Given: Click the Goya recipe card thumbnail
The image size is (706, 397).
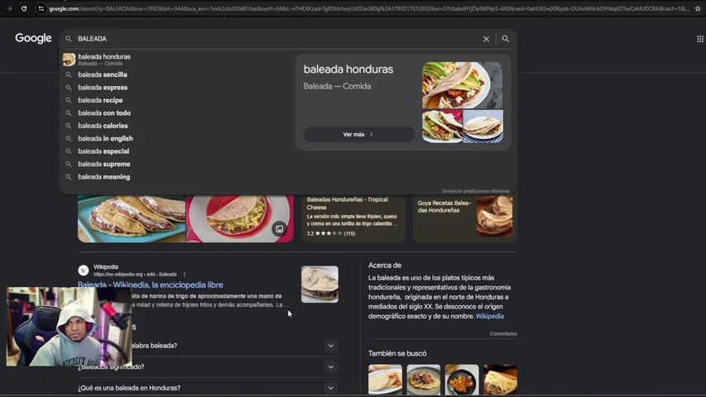Looking at the screenshot, I should pyautogui.click(x=494, y=217).
